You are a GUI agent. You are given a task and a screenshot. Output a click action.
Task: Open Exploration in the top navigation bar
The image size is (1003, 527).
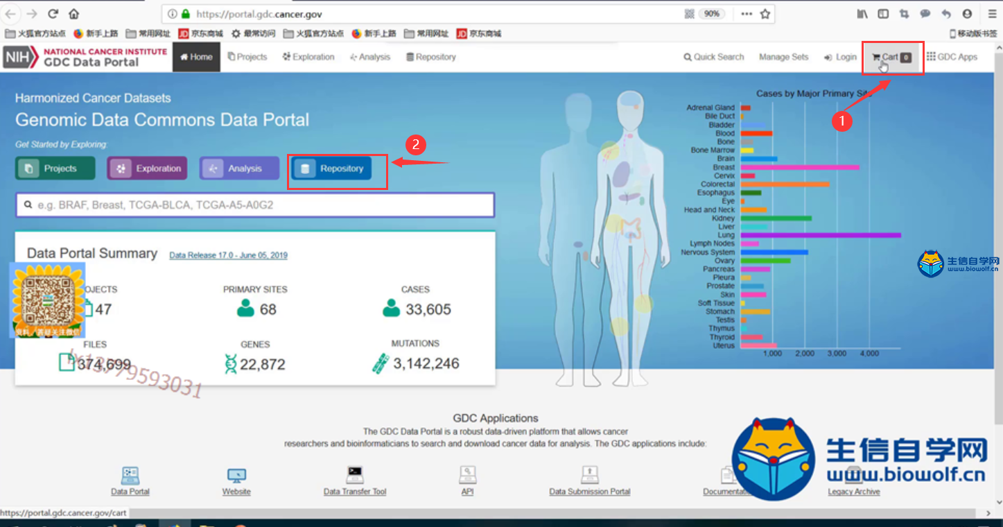(x=308, y=57)
